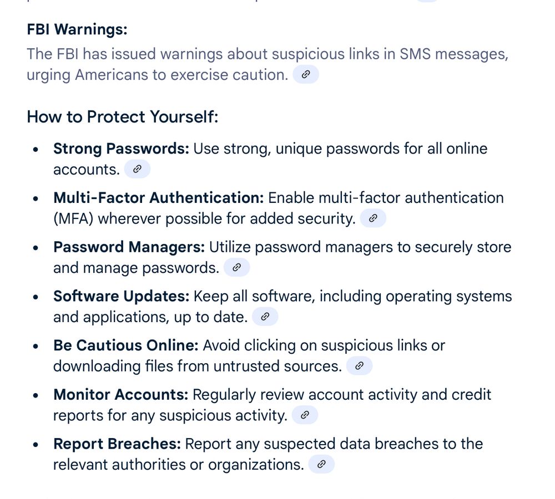Click the '(MFA)' abbreviation in the text
Viewport: 555px width, 499px height.
click(73, 218)
